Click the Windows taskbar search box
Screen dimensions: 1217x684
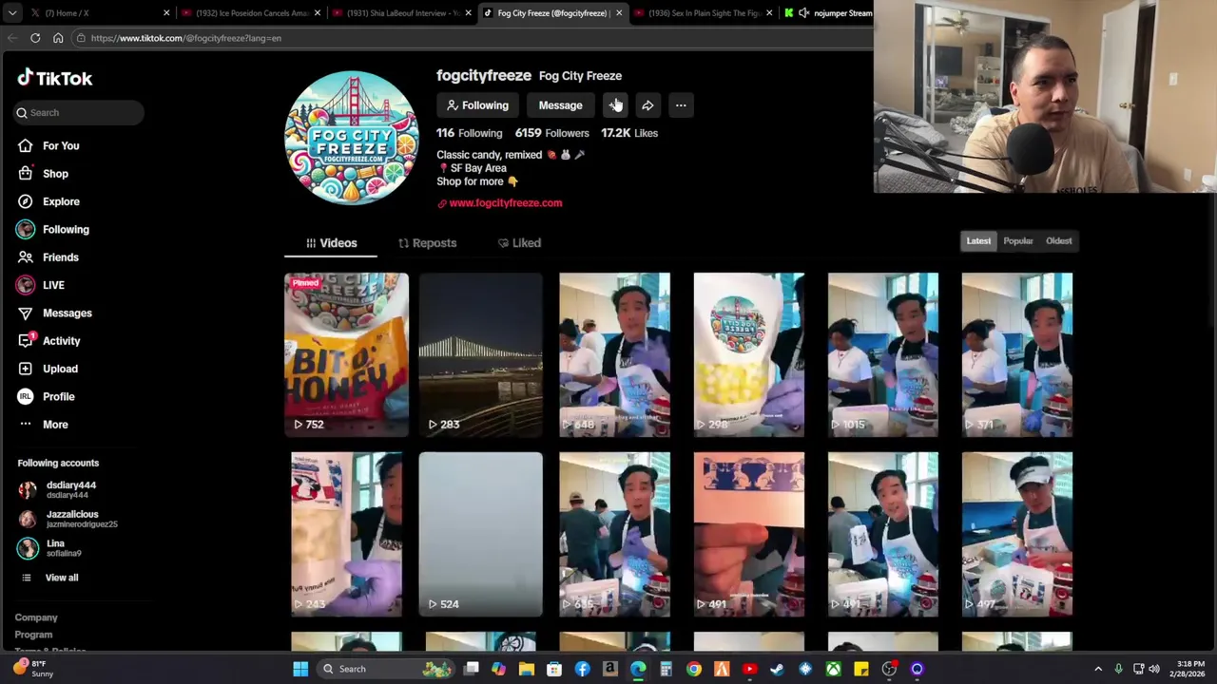pos(388,669)
